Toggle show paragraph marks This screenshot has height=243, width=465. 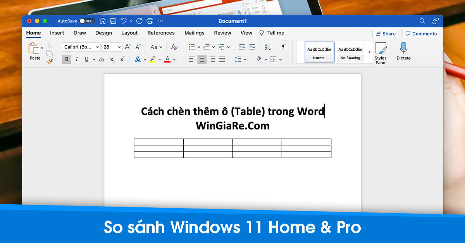[284, 47]
